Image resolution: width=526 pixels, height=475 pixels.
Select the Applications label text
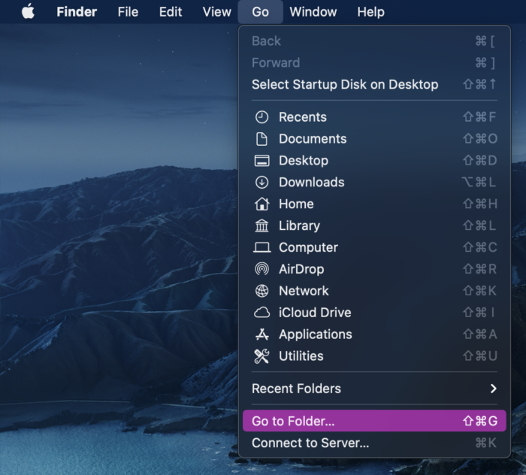[316, 334]
